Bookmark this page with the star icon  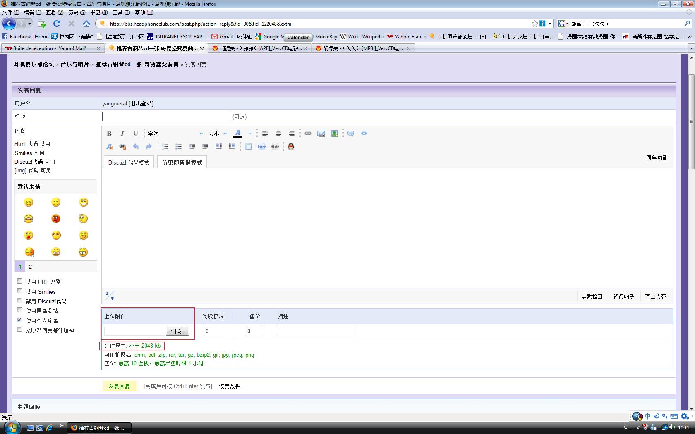pyautogui.click(x=534, y=24)
